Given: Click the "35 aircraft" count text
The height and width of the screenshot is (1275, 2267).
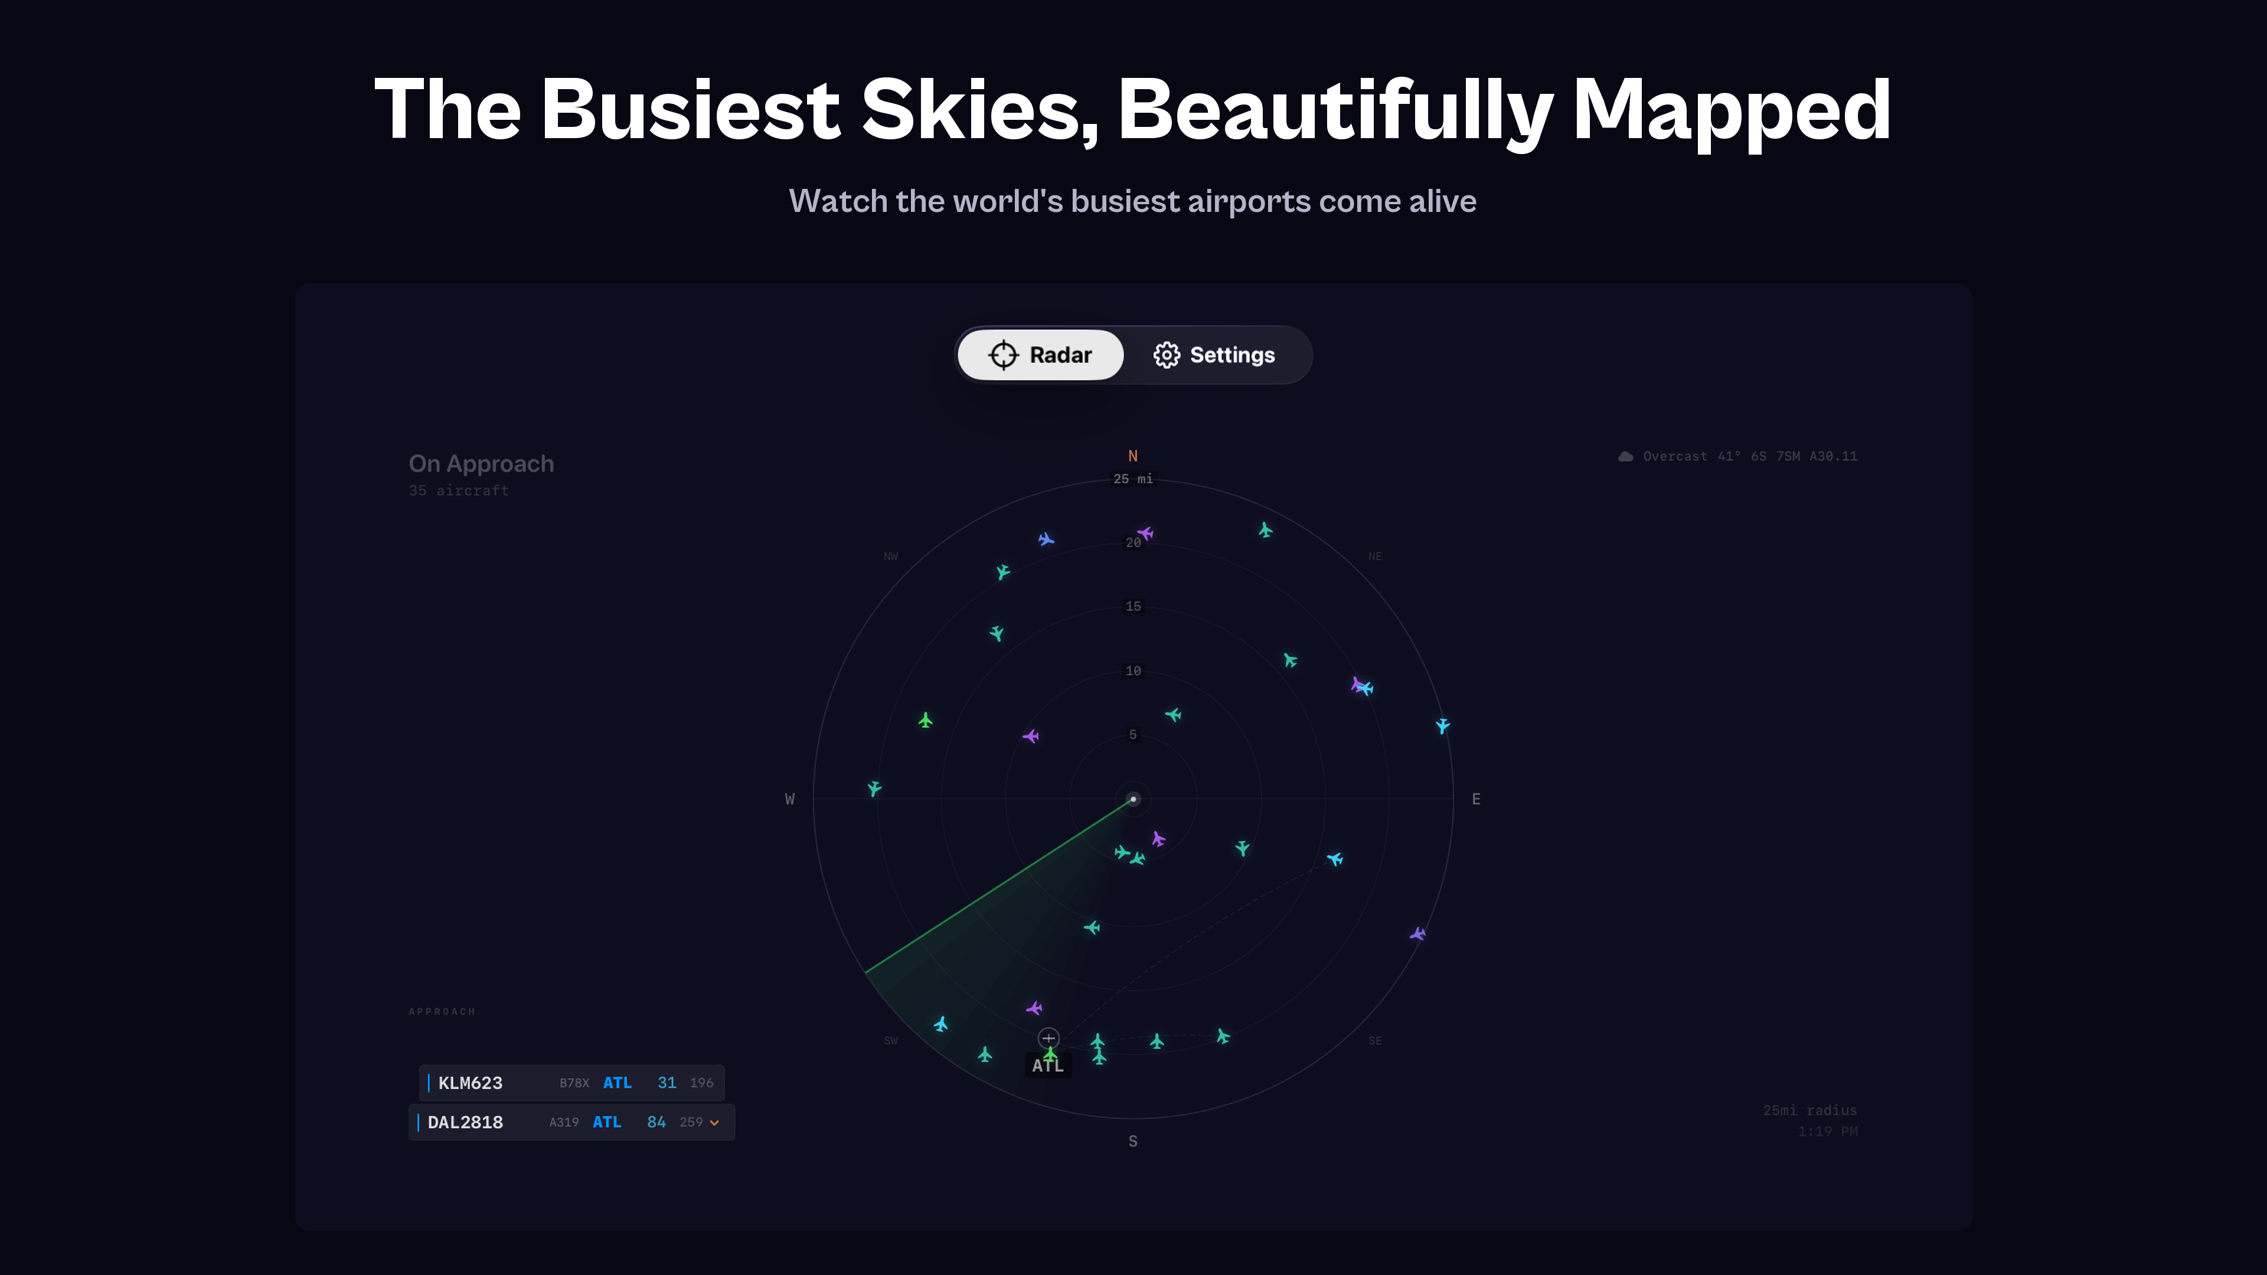Looking at the screenshot, I should point(459,490).
